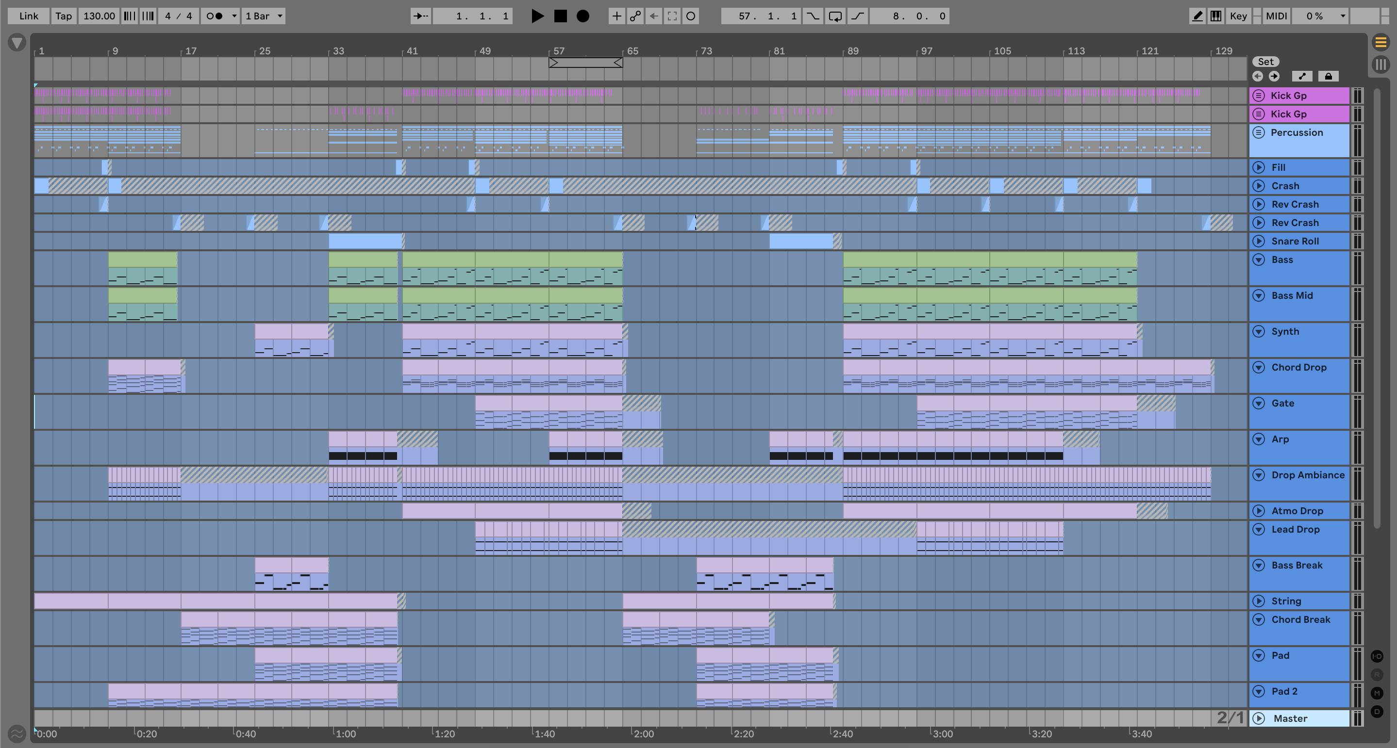The width and height of the screenshot is (1397, 748).
Task: Toggle the Arrangement Loop switch
Action: [835, 16]
